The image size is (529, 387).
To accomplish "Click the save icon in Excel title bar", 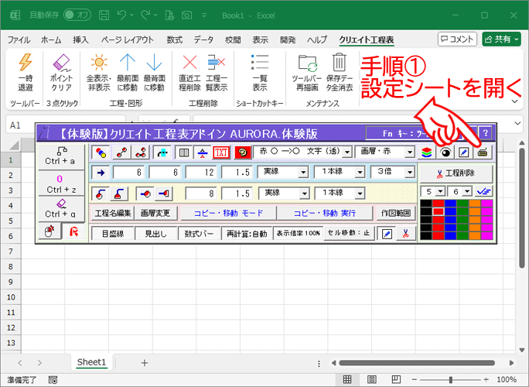I will click(x=104, y=15).
